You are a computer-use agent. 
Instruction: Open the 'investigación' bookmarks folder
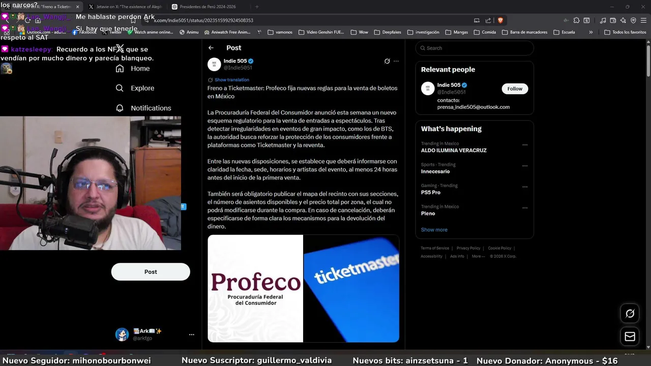[x=423, y=32]
